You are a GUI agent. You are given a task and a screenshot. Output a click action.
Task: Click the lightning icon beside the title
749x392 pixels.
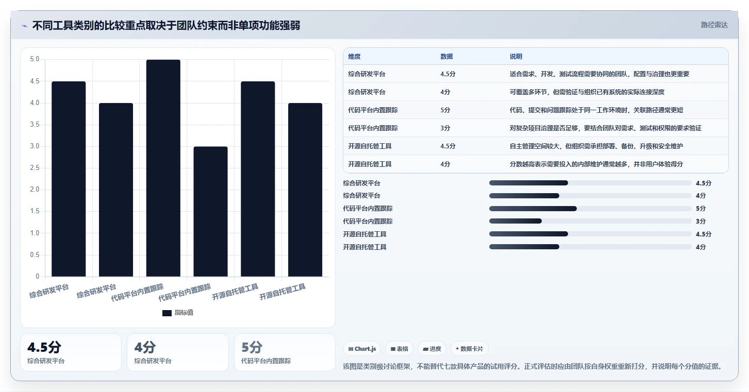tap(24, 25)
